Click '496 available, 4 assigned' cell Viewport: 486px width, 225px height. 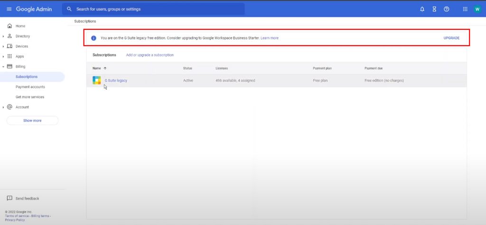click(x=235, y=81)
